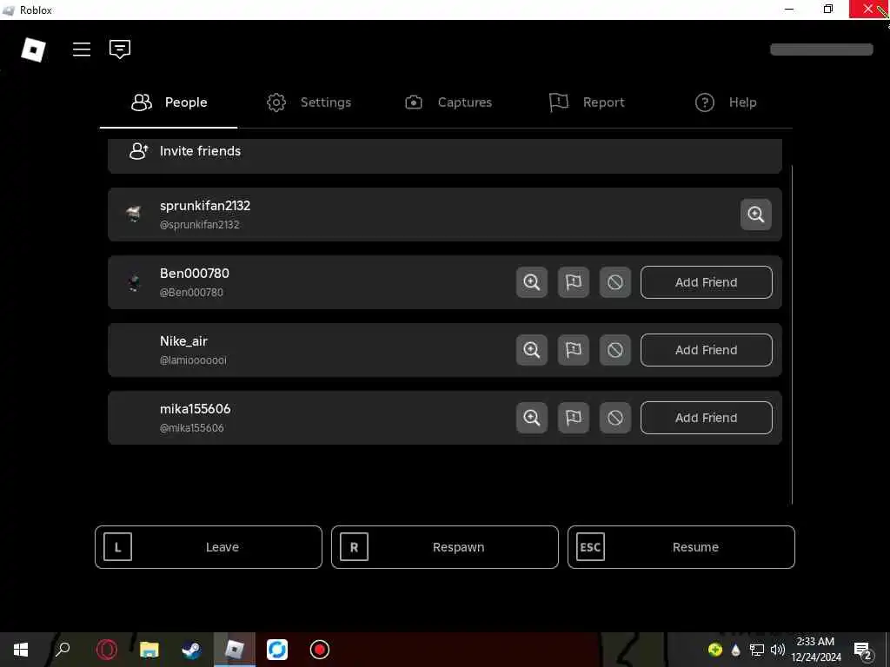Click the player list vertical scrollbar
The height and width of the screenshot is (667, 890).
(792, 334)
